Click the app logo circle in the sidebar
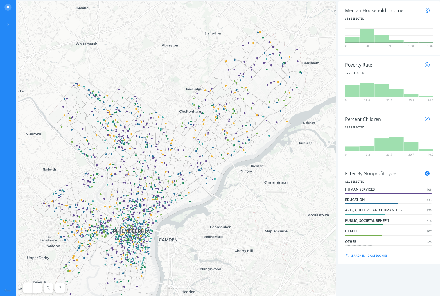The image size is (440, 296). (8, 7)
